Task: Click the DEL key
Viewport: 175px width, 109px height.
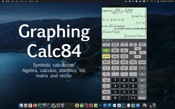Action: 124,50
